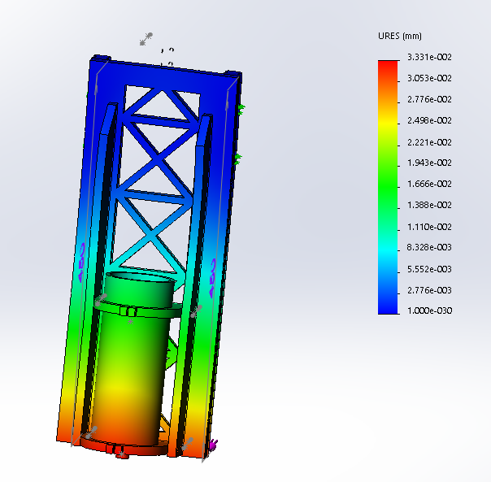Image resolution: width=491 pixels, height=482 pixels.
Task: Select the purple symbol on the right rail
Action: pyautogui.click(x=214, y=278)
